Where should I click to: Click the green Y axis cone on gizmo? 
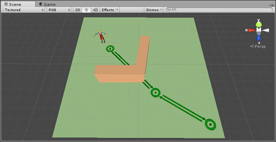click(259, 24)
